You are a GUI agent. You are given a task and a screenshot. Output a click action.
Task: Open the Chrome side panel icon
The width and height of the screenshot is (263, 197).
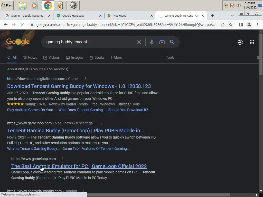(x=241, y=25)
